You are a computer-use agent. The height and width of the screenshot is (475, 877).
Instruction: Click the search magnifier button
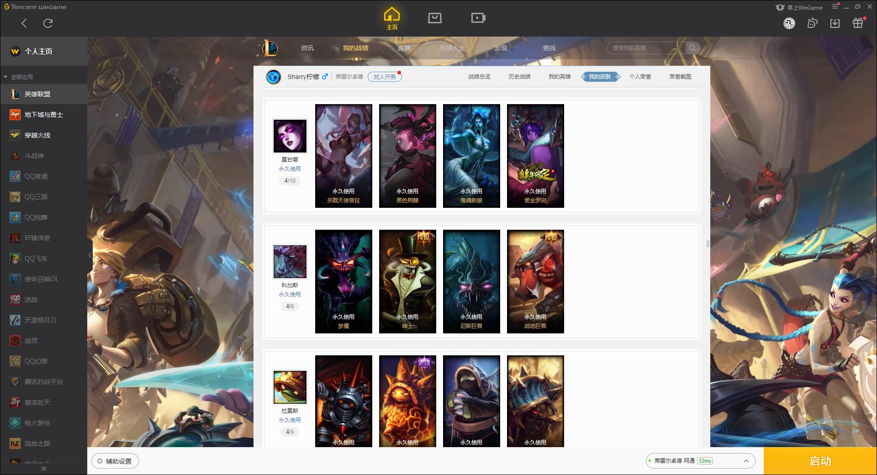692,48
